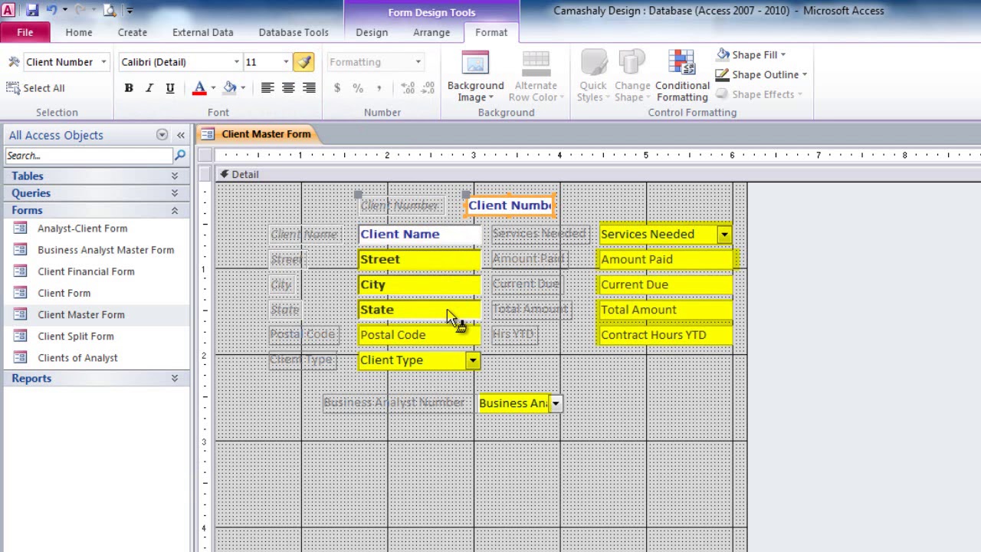The width and height of the screenshot is (981, 552).
Task: Click the Services Needed combo box arrow
Action: (724, 235)
